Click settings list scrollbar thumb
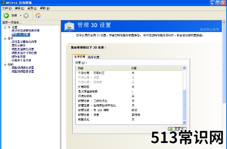The width and height of the screenshot is (227, 149). coord(184,105)
